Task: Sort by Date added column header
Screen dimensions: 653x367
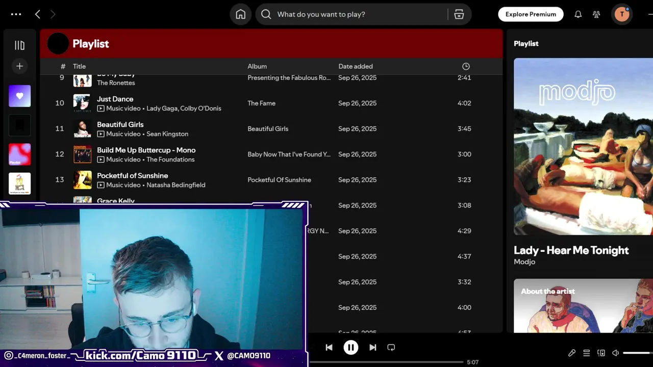Action: tap(356, 66)
